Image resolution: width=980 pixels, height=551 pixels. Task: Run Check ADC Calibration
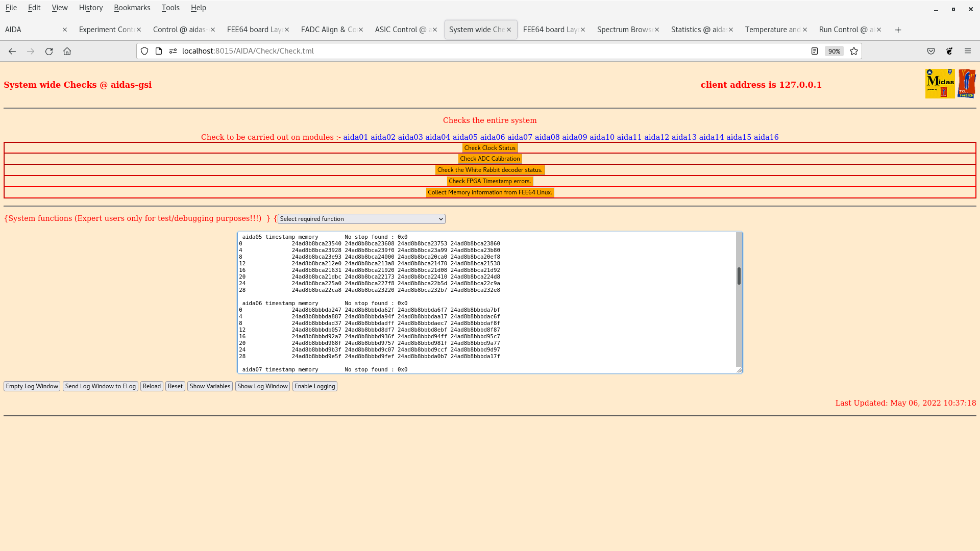(x=490, y=159)
